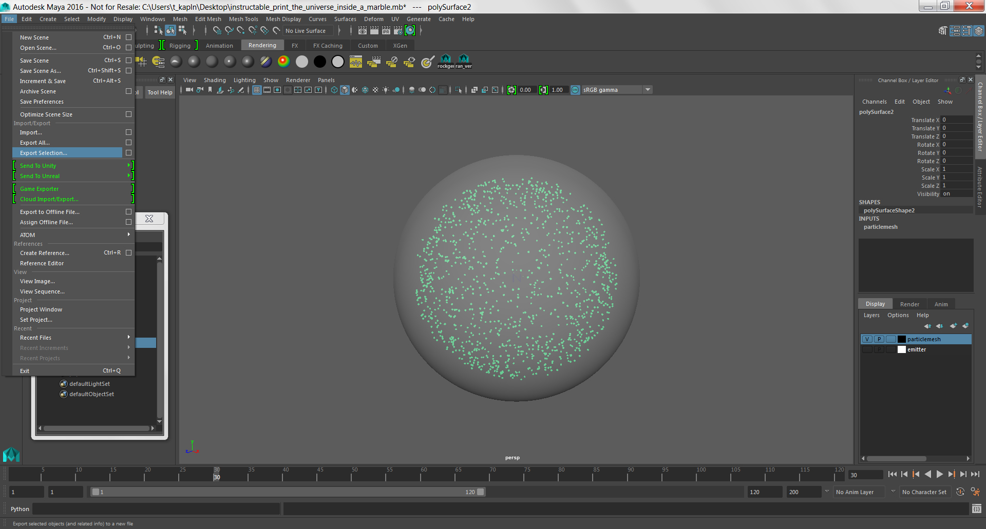Open Create Reference option box
Image resolution: width=986 pixels, height=529 pixels.
click(128, 253)
